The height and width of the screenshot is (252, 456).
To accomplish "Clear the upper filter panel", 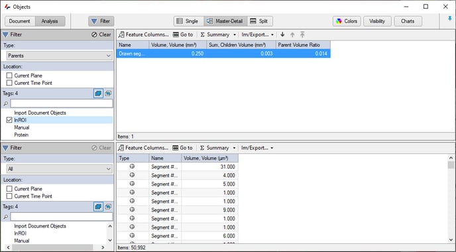I will (x=101, y=34).
